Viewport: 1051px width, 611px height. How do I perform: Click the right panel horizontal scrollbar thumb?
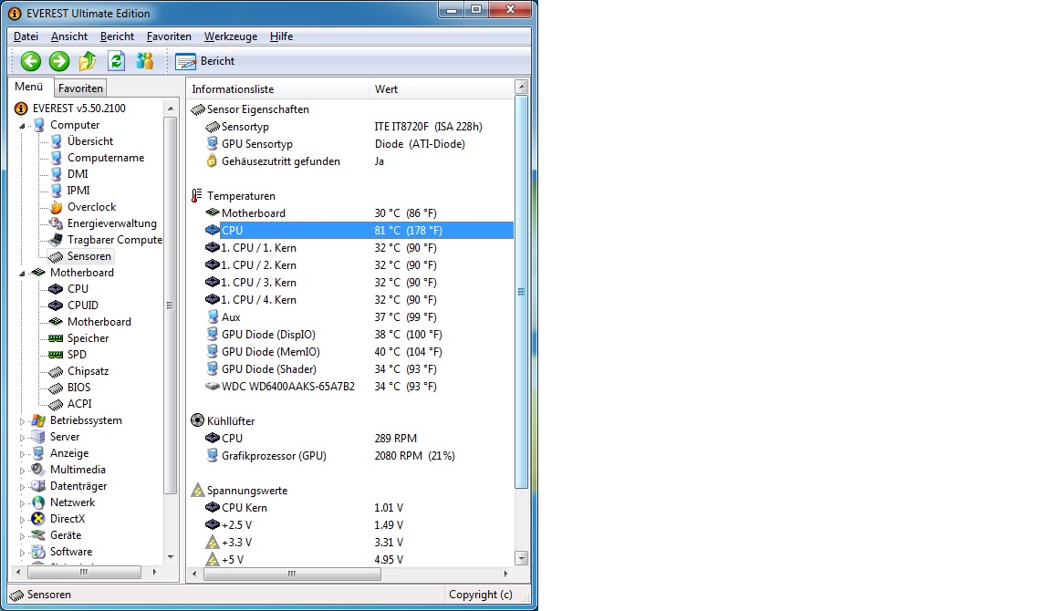(x=292, y=575)
